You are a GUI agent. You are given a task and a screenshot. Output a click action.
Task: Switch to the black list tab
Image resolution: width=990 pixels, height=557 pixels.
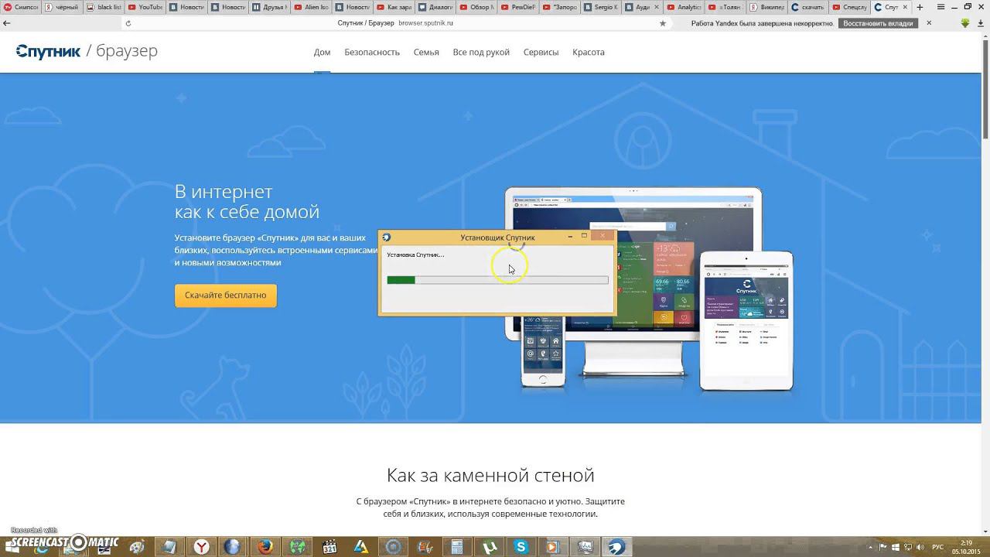[x=104, y=7]
